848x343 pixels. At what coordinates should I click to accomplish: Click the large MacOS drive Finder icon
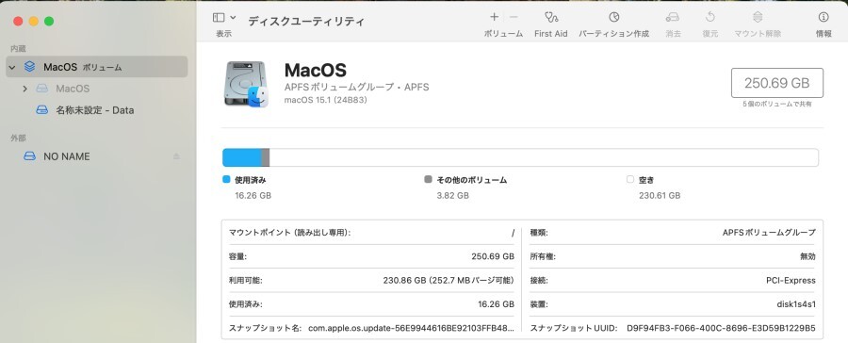tap(246, 84)
